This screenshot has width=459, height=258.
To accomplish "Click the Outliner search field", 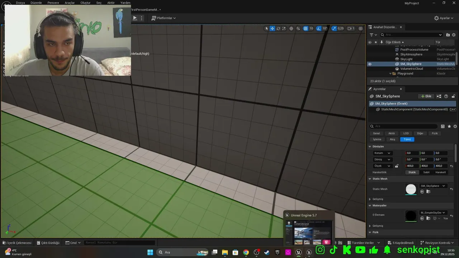I will click(411, 35).
